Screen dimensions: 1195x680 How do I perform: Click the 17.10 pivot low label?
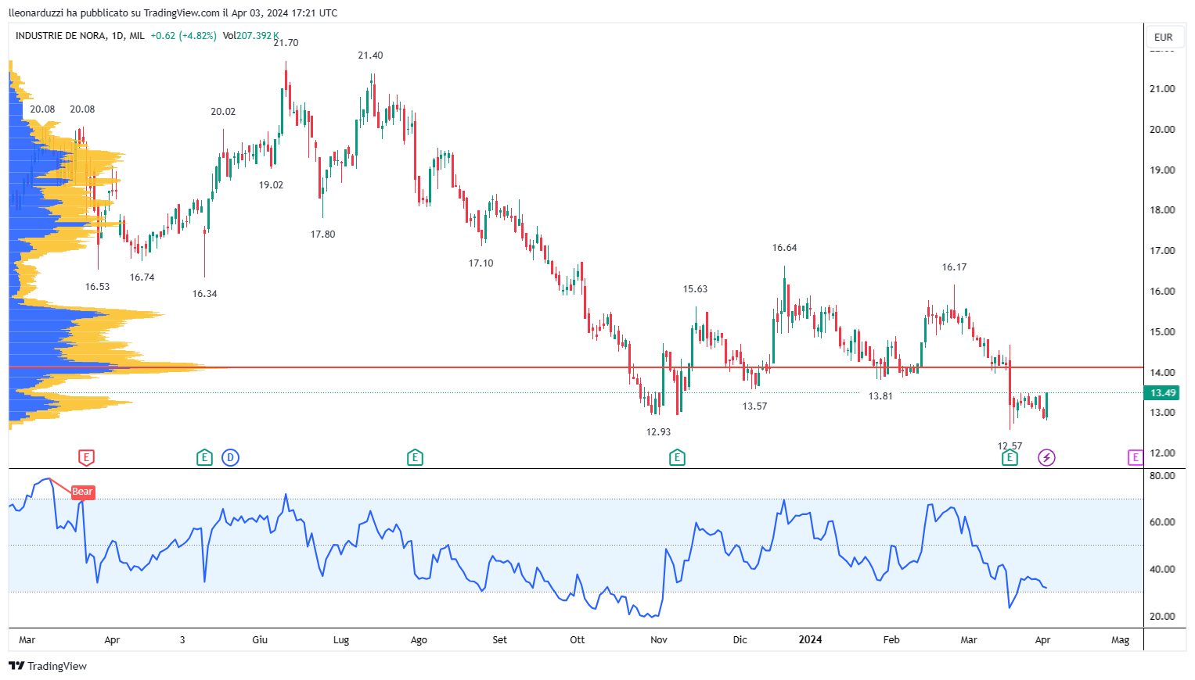click(481, 263)
